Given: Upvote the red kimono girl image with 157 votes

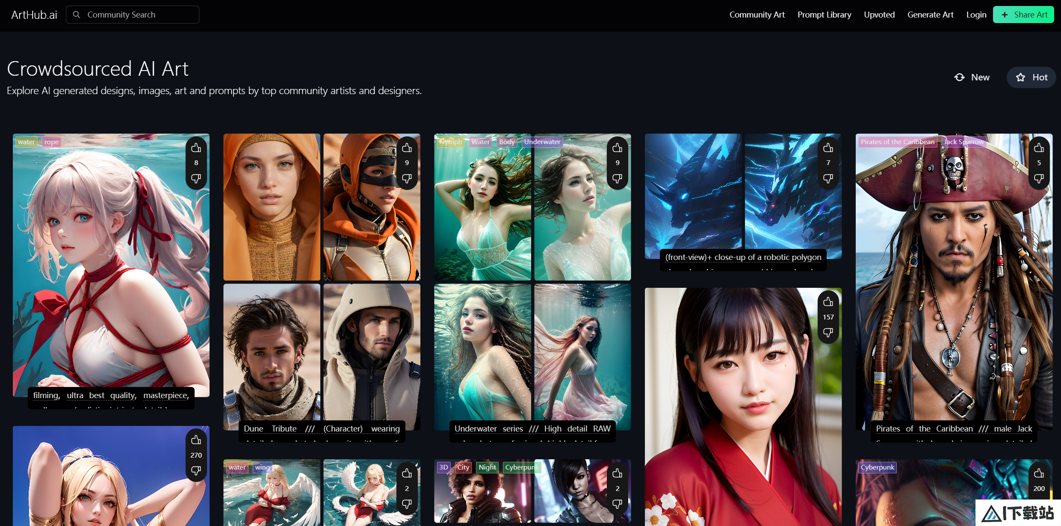Looking at the screenshot, I should pos(828,302).
